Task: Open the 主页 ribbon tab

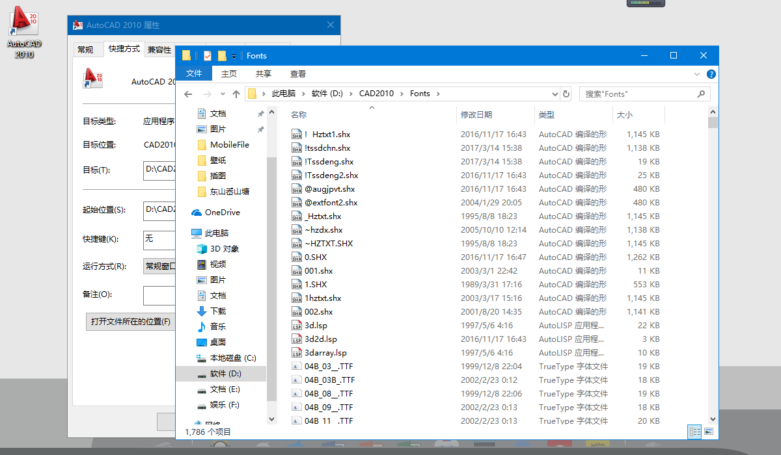Action: point(229,73)
